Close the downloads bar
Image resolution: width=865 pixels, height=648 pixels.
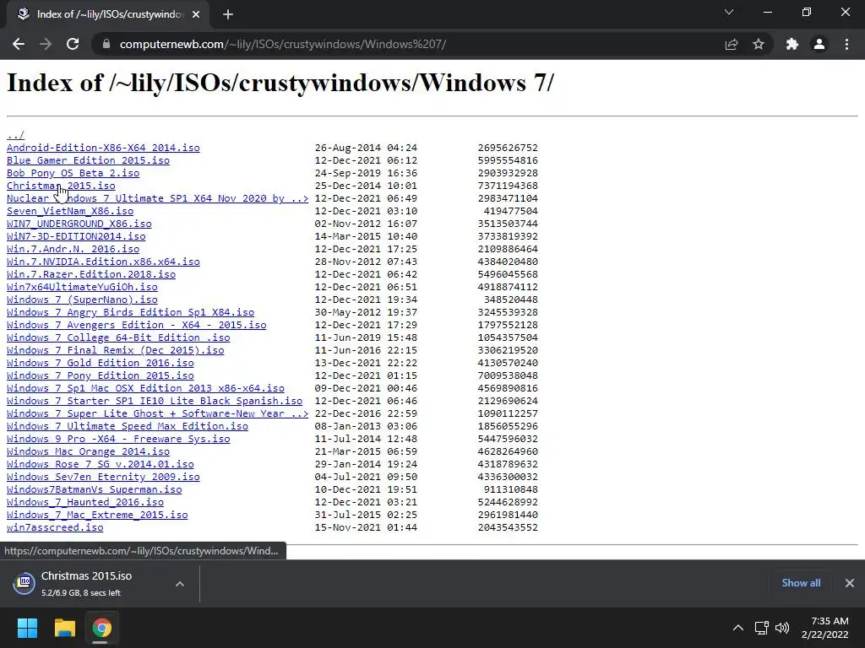(850, 583)
